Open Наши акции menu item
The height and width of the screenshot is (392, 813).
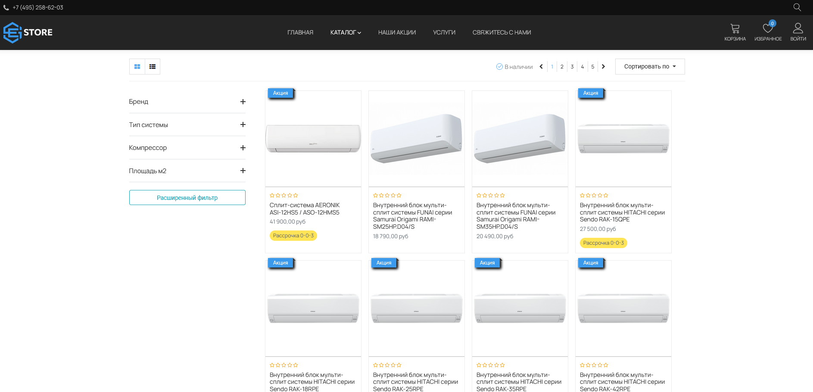[x=397, y=32]
